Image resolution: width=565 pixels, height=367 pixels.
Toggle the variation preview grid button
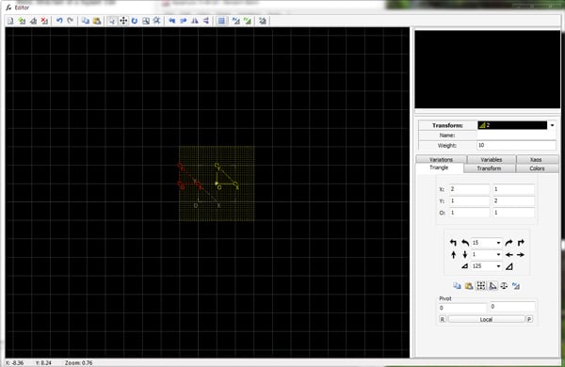click(221, 21)
